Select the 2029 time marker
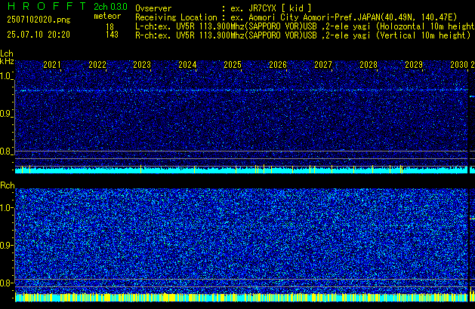475x309 pixels. pyautogui.click(x=414, y=65)
